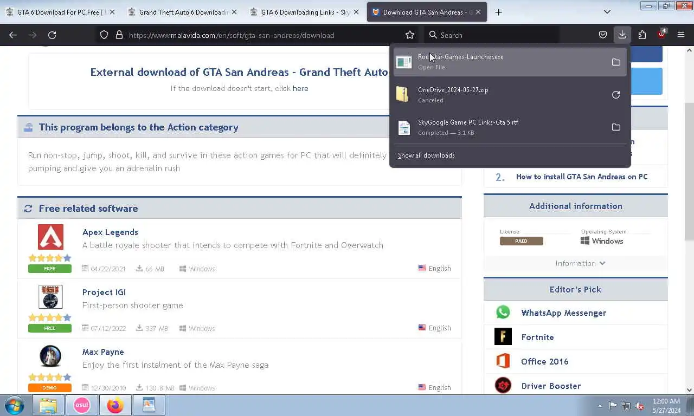
Task: Bookmark this page with the star icon
Action: 410,35
